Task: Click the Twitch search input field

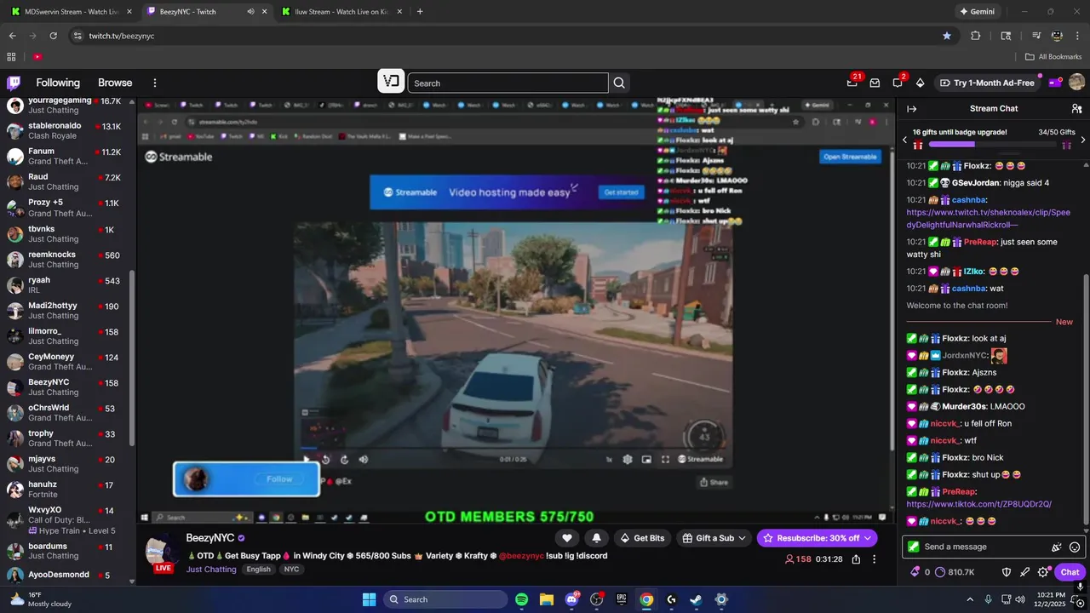Action: [x=508, y=83]
